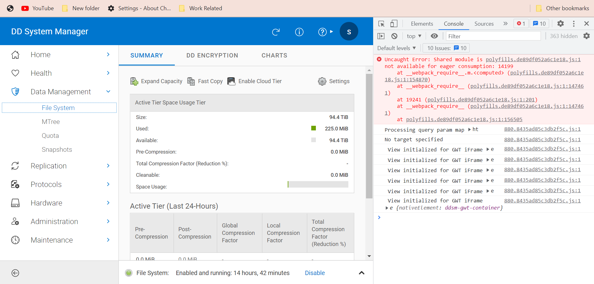Show the console sidebar icon
Image resolution: width=594 pixels, height=284 pixels.
pyautogui.click(x=381, y=36)
